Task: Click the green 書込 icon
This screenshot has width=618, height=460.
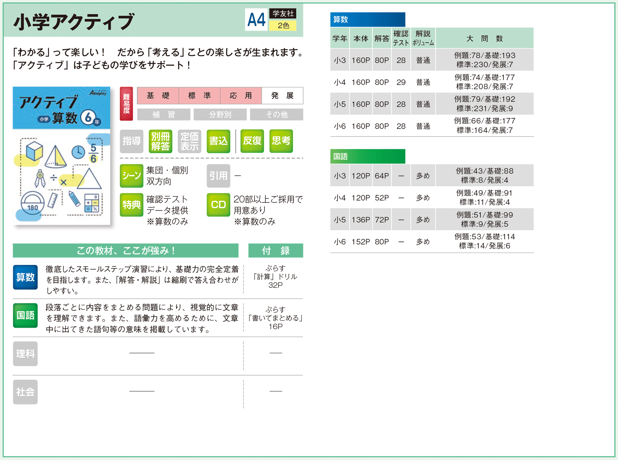Action: tap(218, 141)
